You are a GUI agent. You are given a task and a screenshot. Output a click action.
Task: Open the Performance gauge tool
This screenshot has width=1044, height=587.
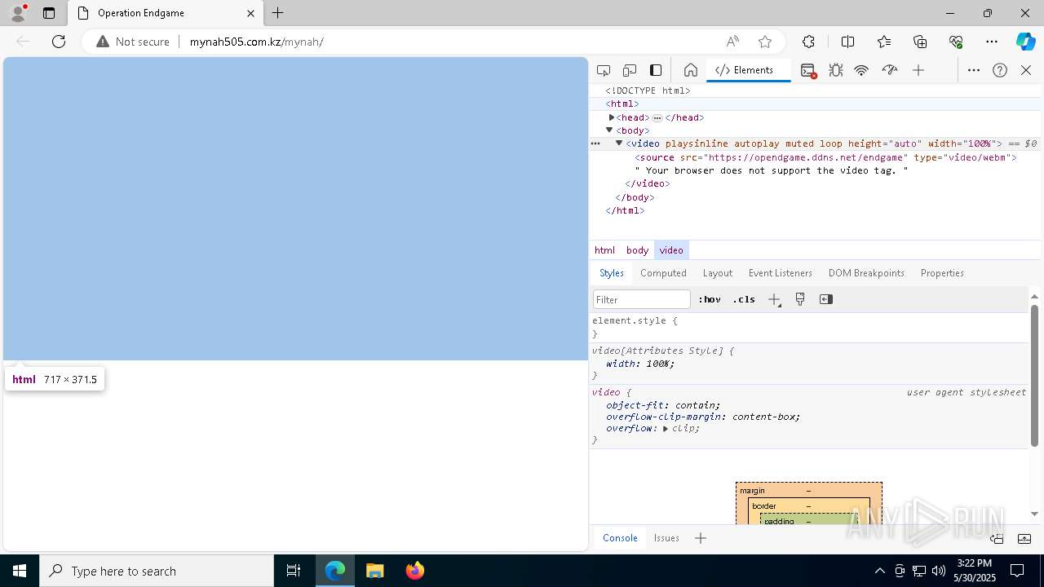(890, 70)
